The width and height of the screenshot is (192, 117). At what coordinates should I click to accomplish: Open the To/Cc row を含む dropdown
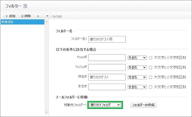coord(137,67)
